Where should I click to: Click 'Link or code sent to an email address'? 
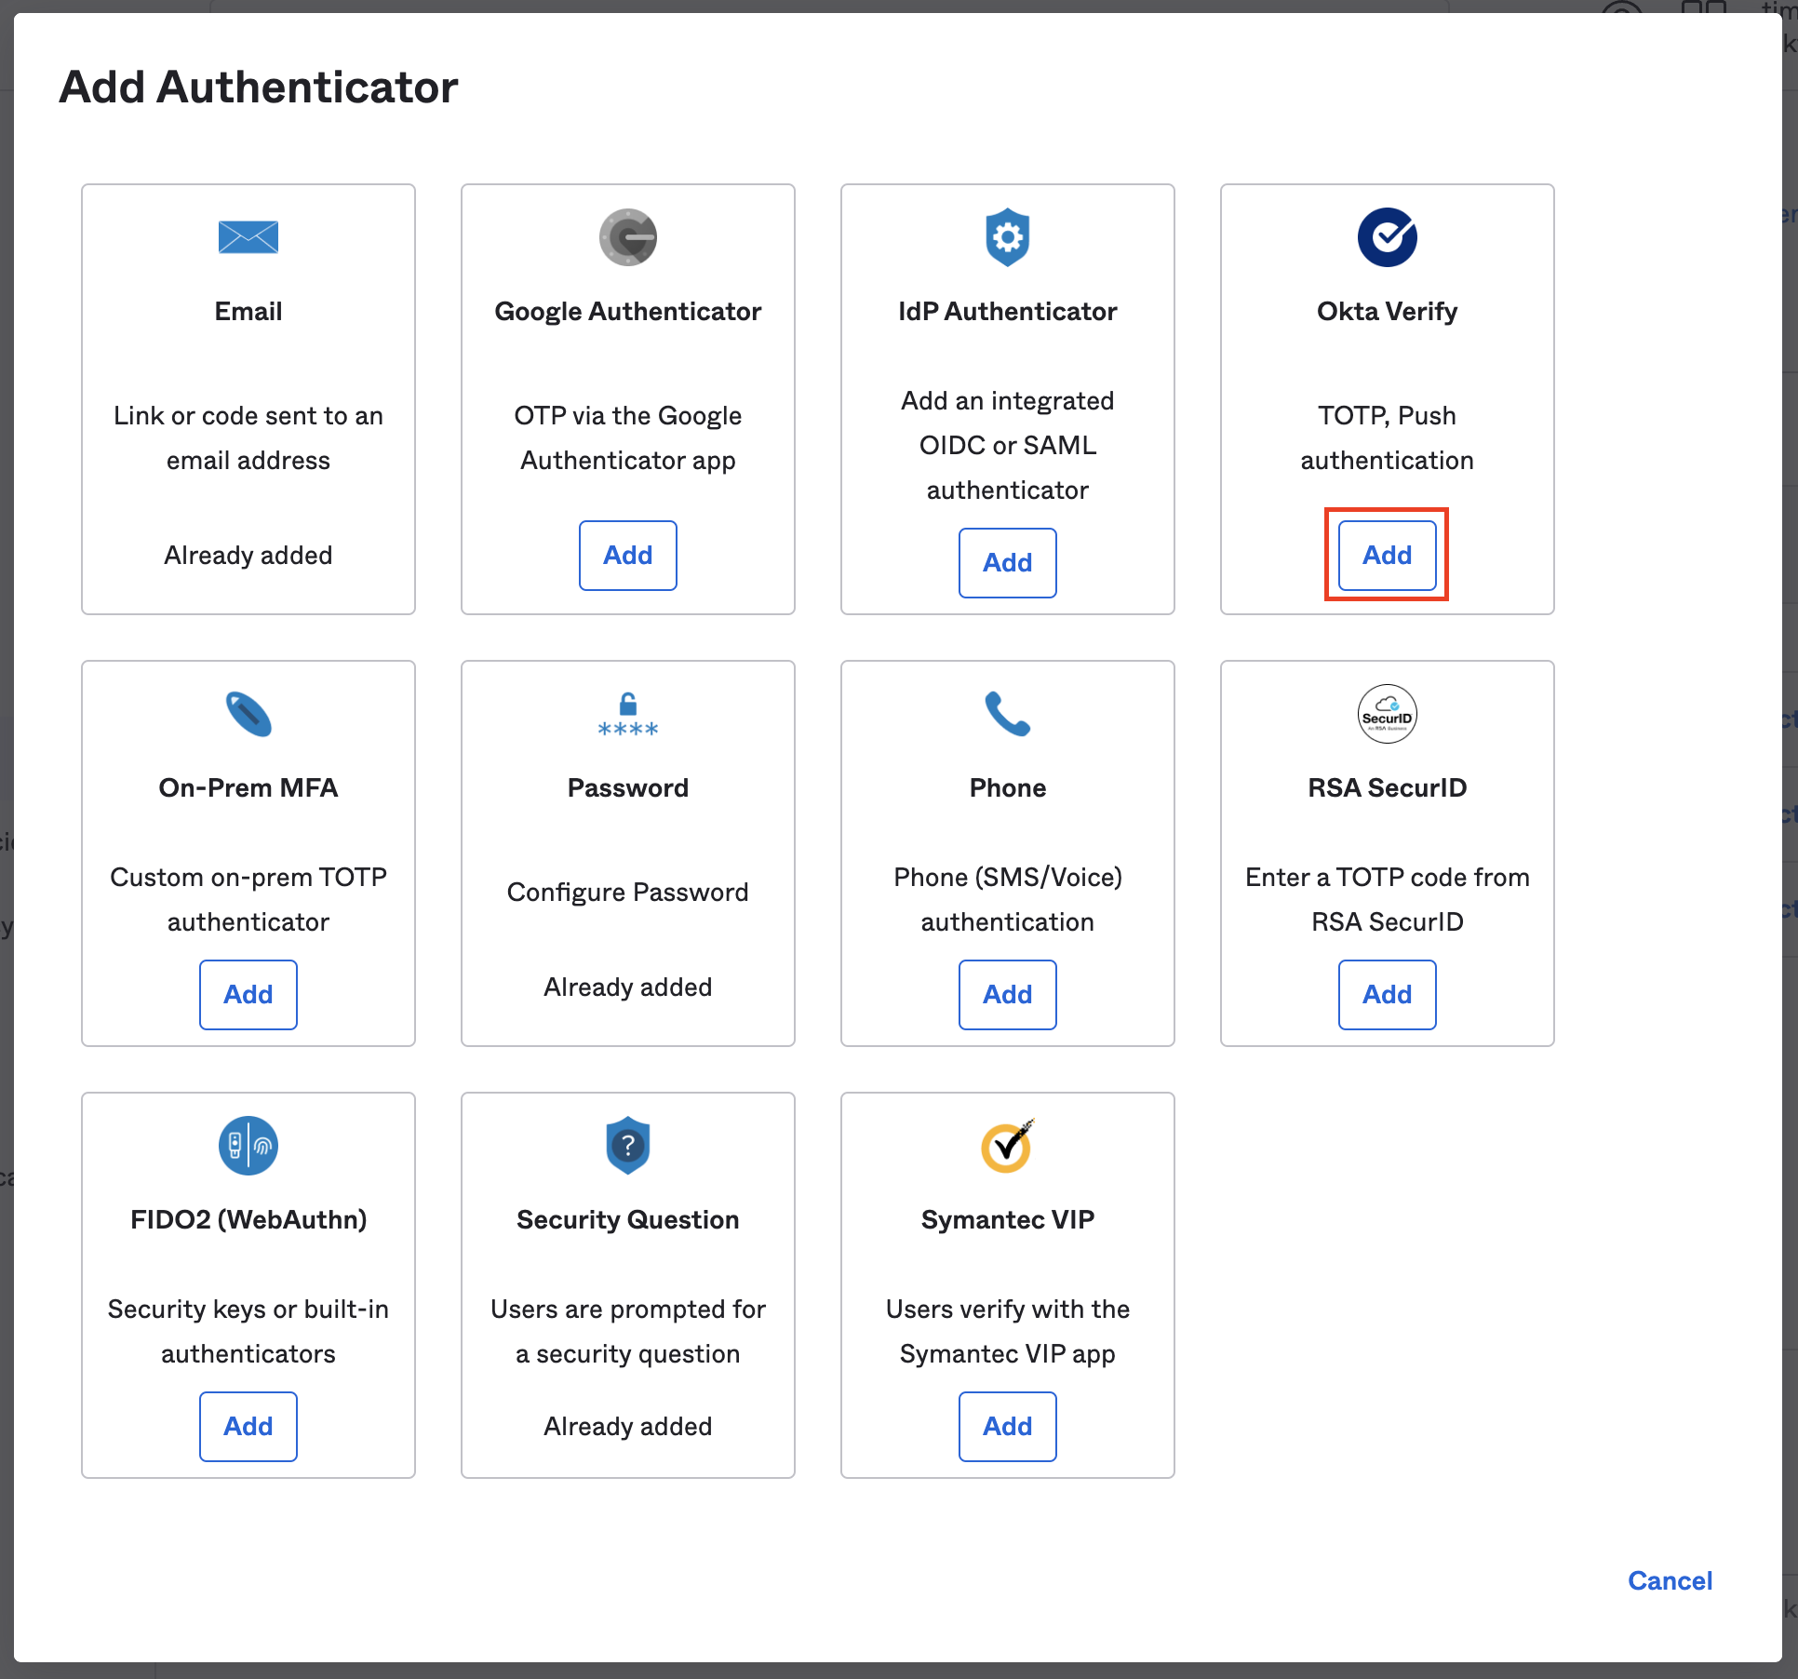248,438
